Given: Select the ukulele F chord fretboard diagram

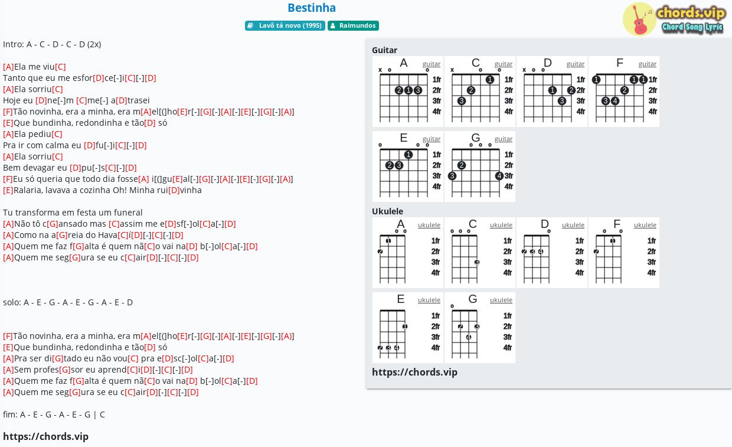Looking at the screenshot, I should click(624, 253).
